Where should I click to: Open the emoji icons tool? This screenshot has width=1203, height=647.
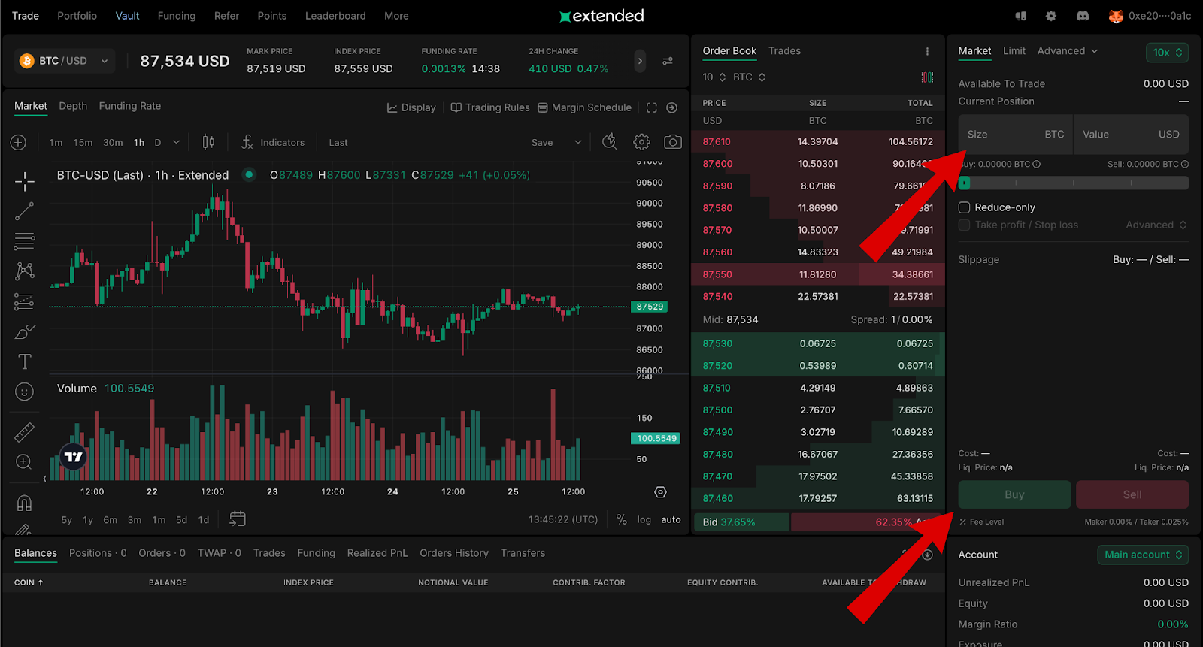click(x=24, y=392)
